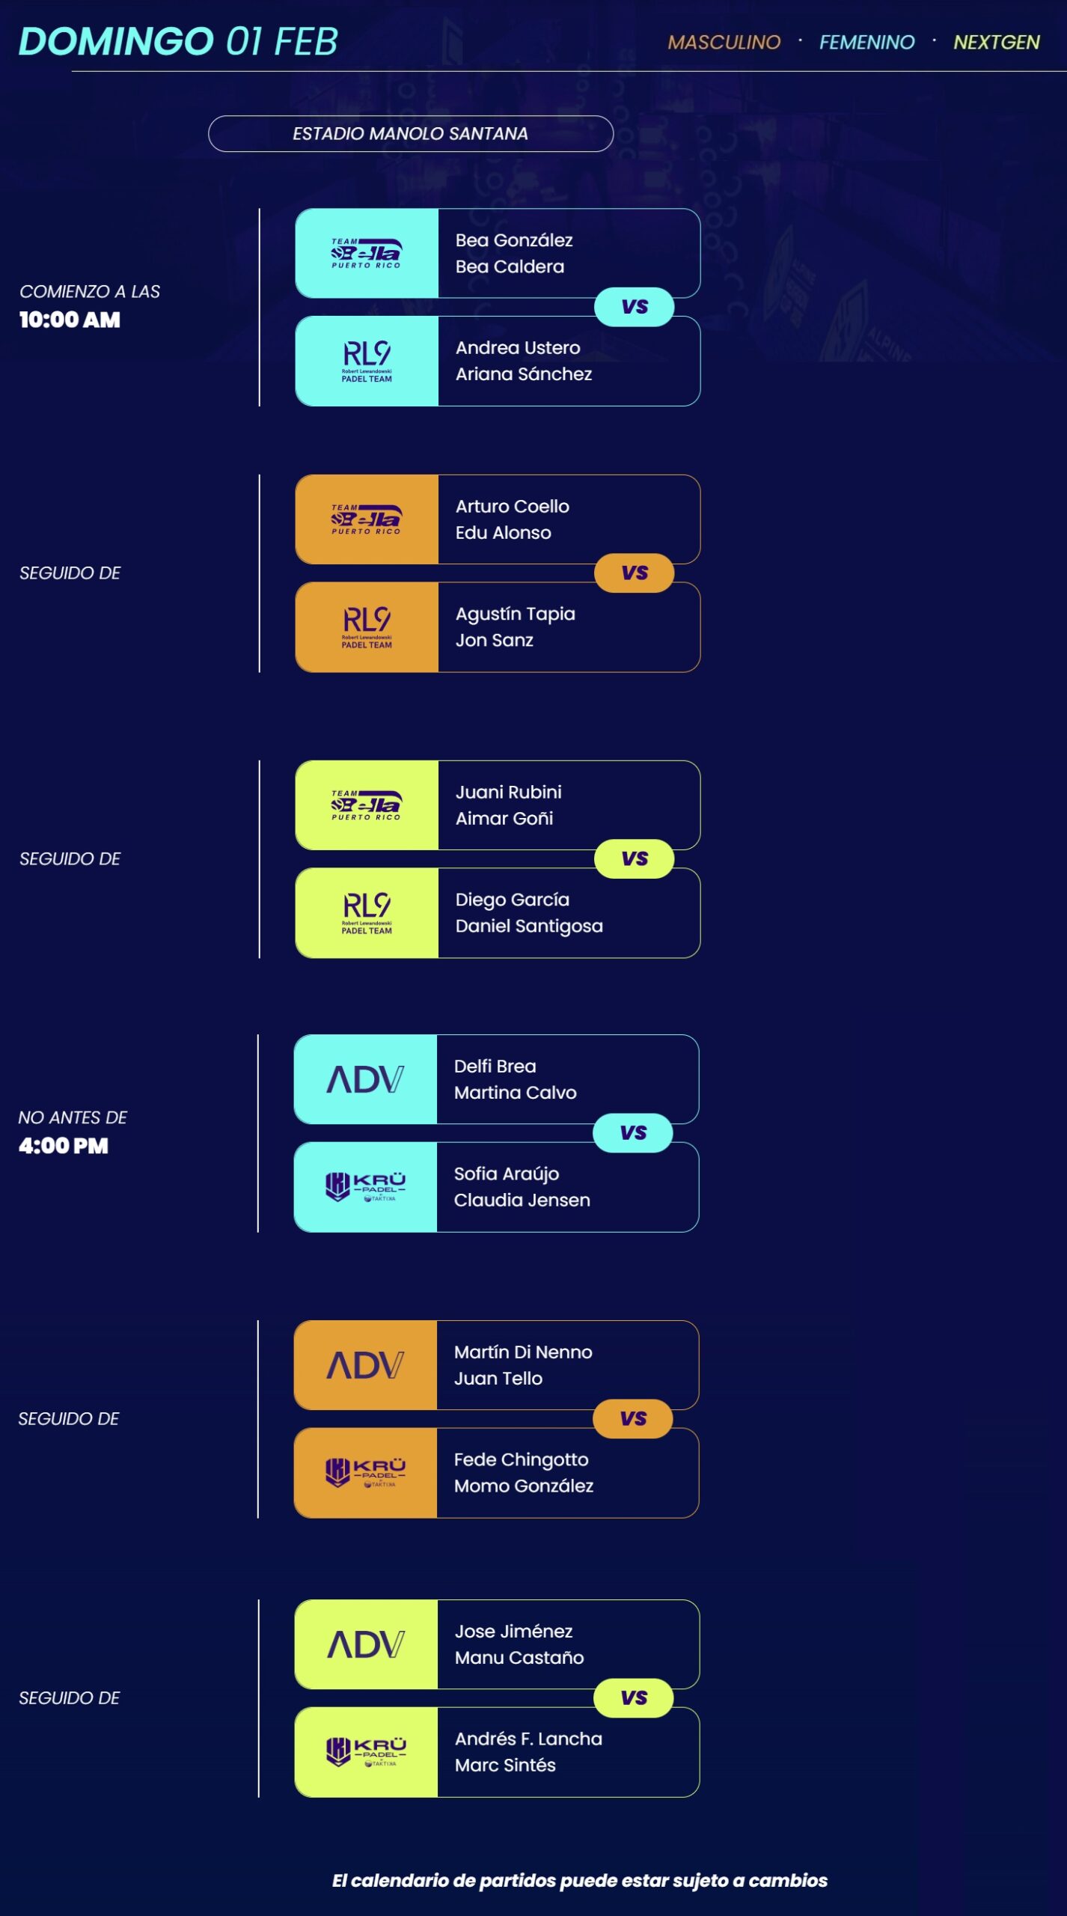Click RL9 Padel Team logo beside Andrea Ustero

(366, 361)
